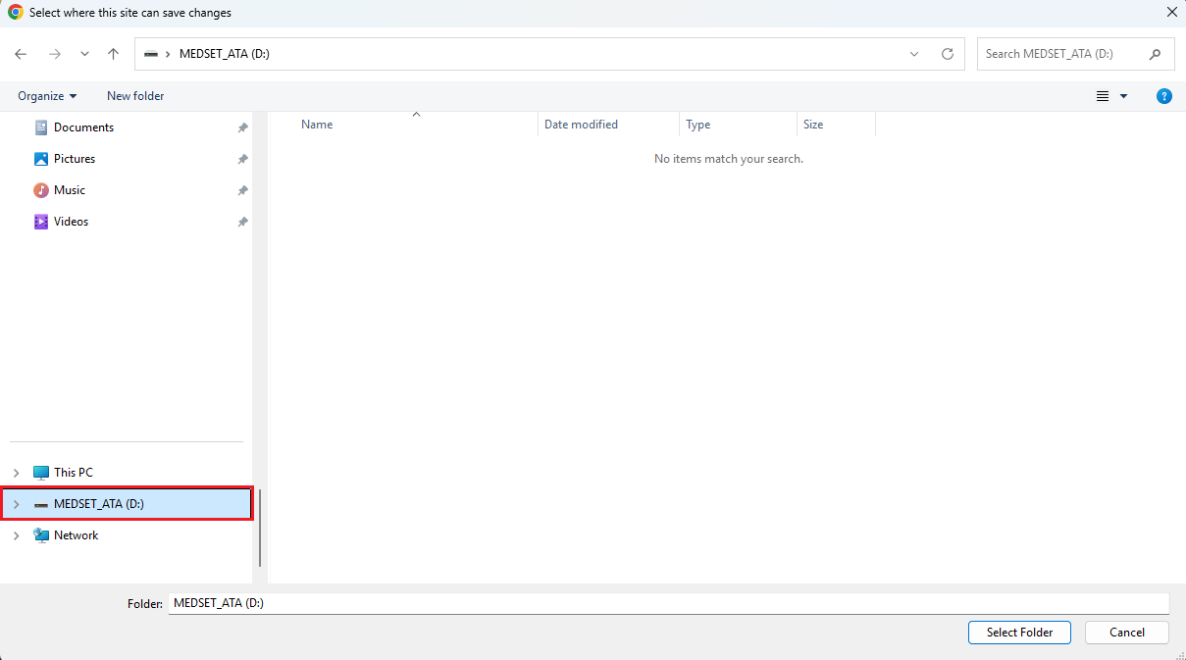Unpin Music from Quick access
The width and height of the screenshot is (1186, 660).
click(x=242, y=189)
